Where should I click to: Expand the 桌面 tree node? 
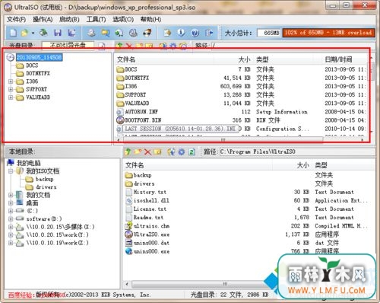[11, 203]
